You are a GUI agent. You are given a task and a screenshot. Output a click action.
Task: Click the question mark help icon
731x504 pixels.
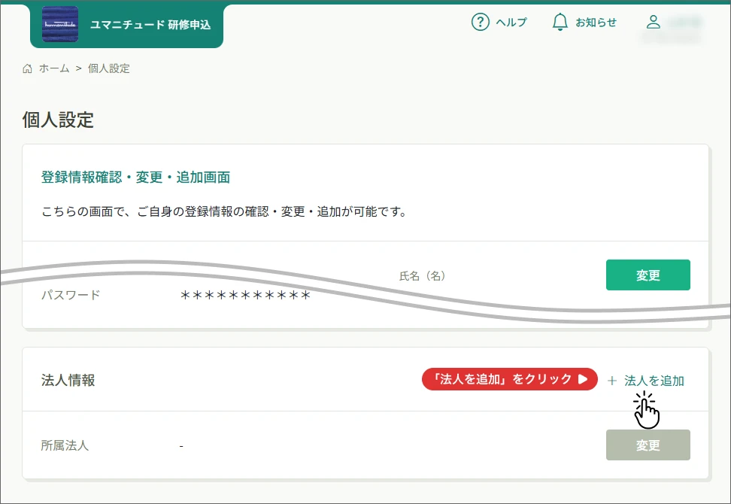coord(480,23)
